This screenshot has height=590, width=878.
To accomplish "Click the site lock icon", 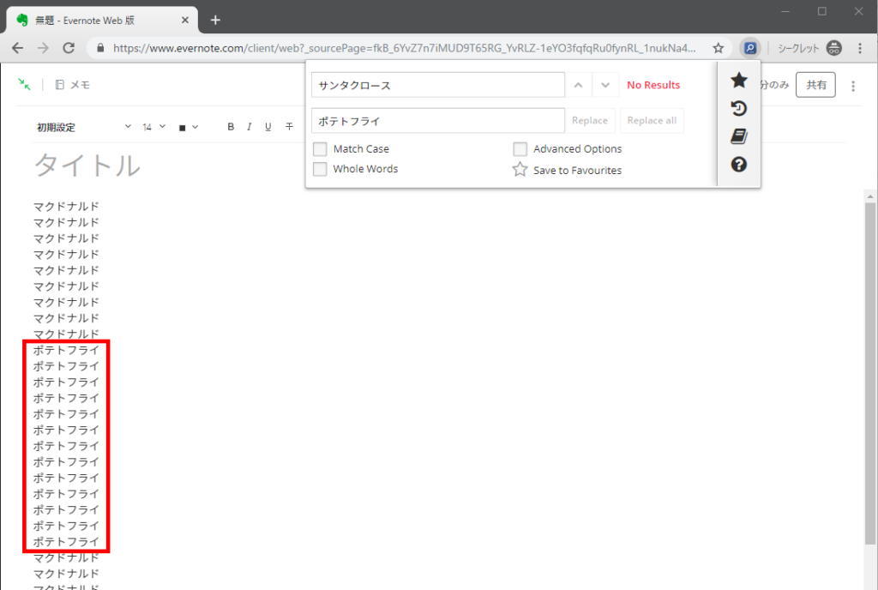I will click(x=101, y=48).
